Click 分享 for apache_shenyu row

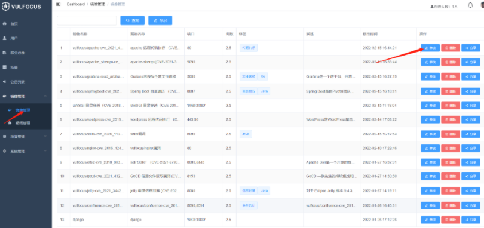[x=471, y=62]
